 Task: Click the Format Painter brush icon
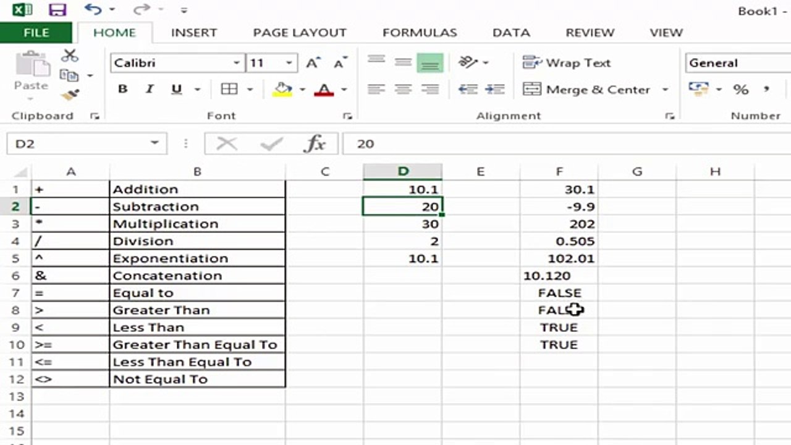[x=70, y=95]
